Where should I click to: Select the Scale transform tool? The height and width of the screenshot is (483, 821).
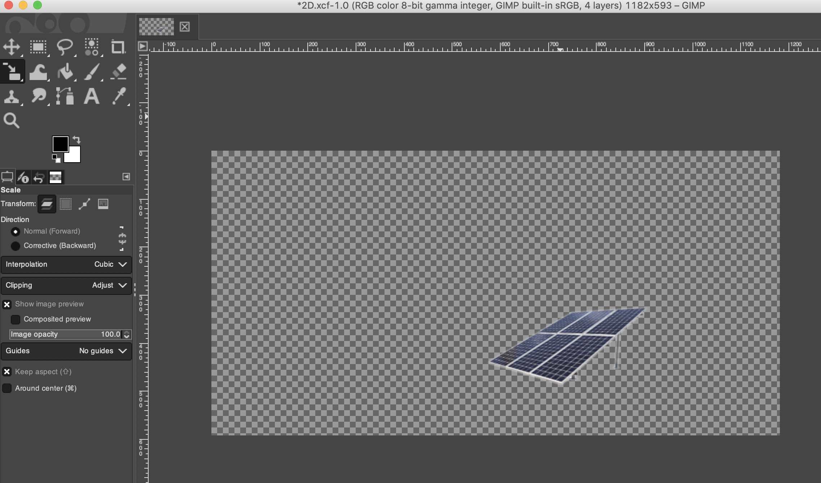pyautogui.click(x=12, y=71)
